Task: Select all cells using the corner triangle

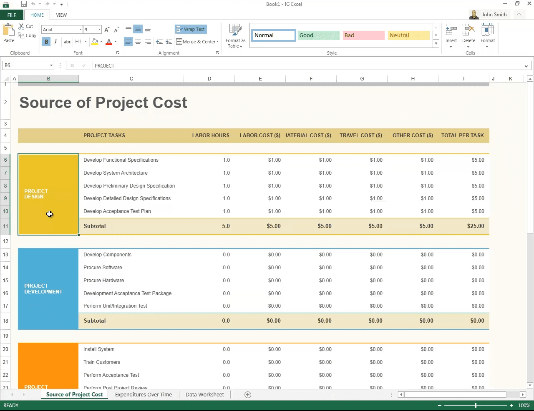Action: tap(6, 79)
